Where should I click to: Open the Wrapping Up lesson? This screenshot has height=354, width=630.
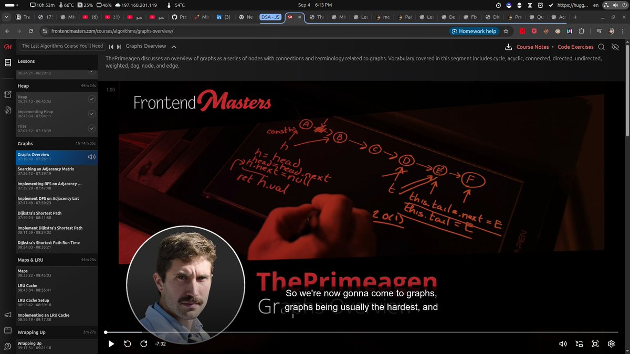tap(57, 345)
